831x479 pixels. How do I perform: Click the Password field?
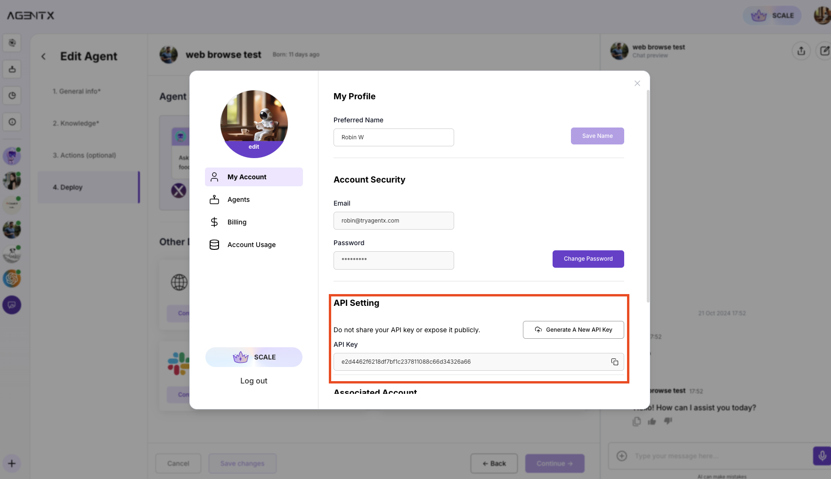tap(393, 260)
